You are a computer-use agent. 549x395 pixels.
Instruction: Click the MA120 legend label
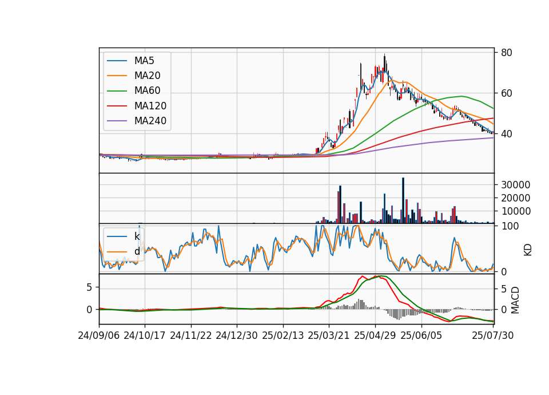(x=150, y=106)
